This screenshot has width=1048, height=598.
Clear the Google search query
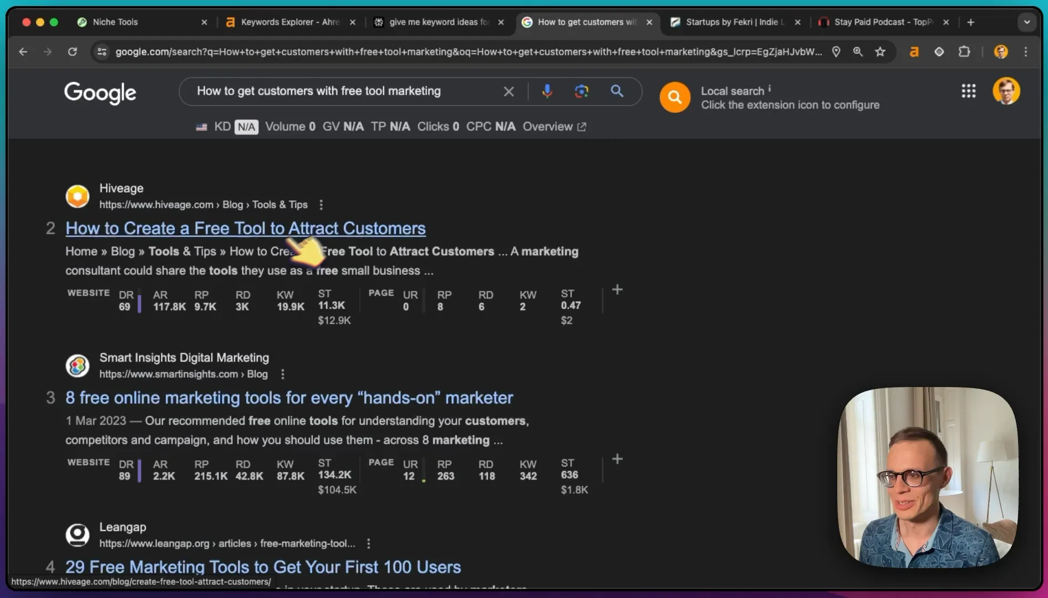point(508,91)
